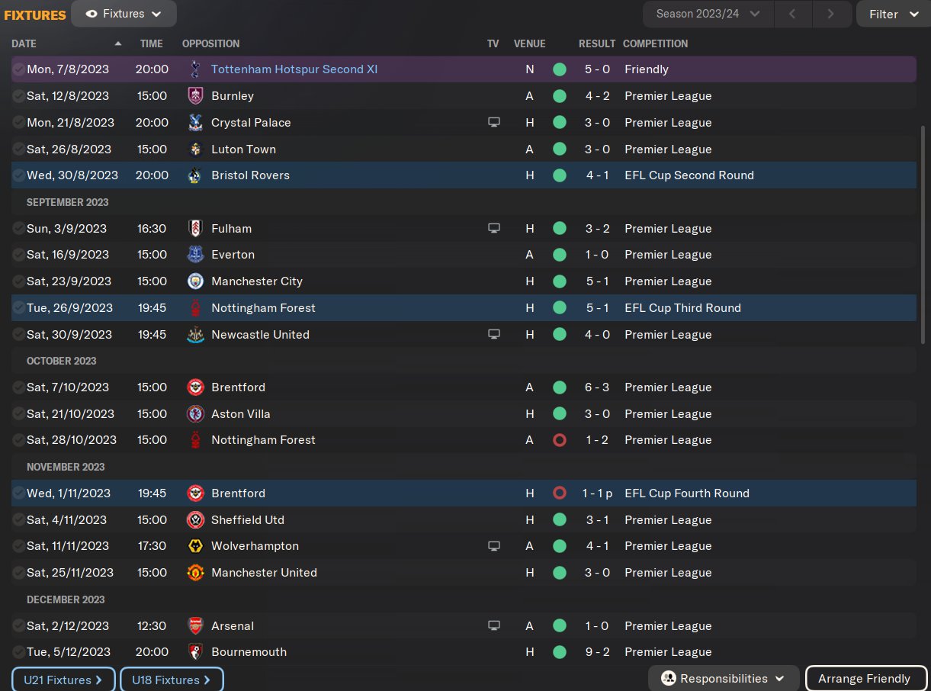Click the Burnley club badge icon
The image size is (931, 691).
tap(195, 96)
